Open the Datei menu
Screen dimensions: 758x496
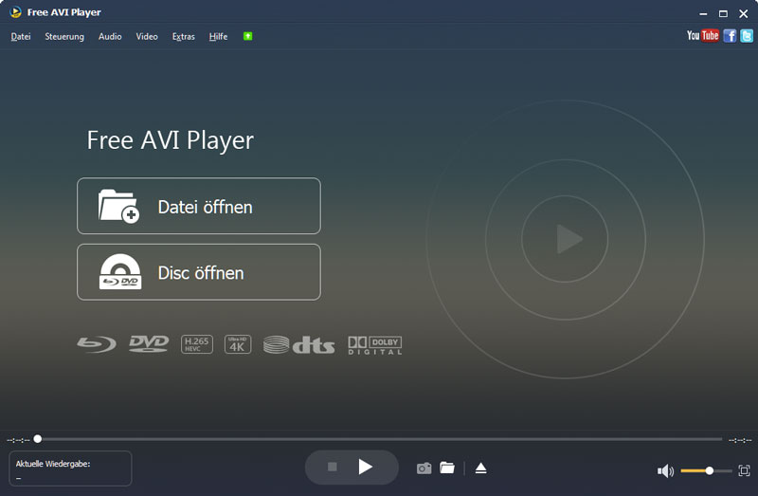(21, 37)
